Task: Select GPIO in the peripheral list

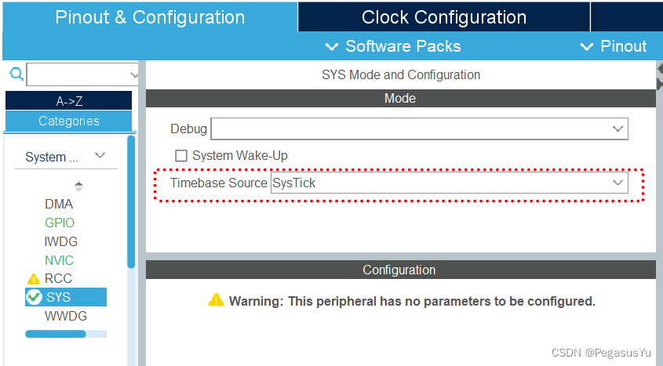Action: click(x=60, y=223)
